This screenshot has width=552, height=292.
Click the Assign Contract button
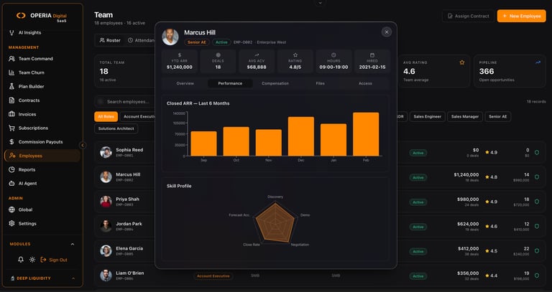coord(468,17)
